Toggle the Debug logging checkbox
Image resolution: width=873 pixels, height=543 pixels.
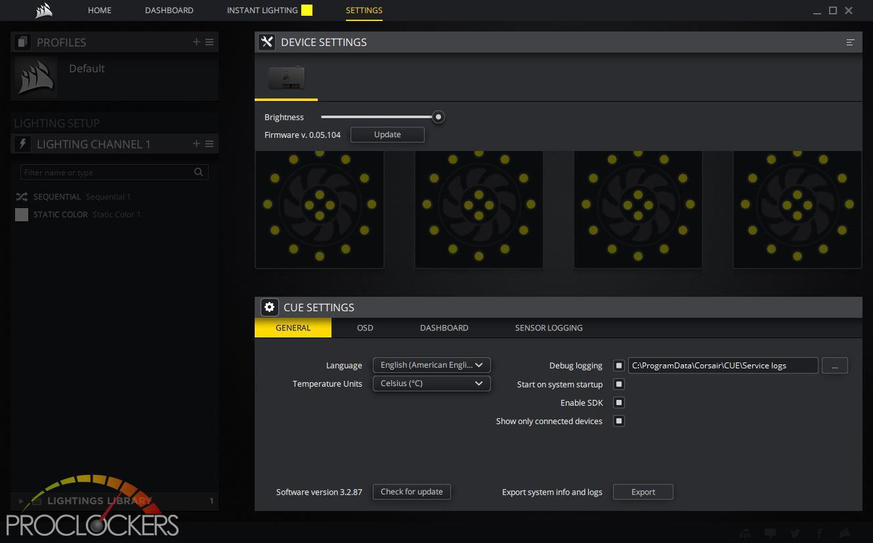click(619, 366)
